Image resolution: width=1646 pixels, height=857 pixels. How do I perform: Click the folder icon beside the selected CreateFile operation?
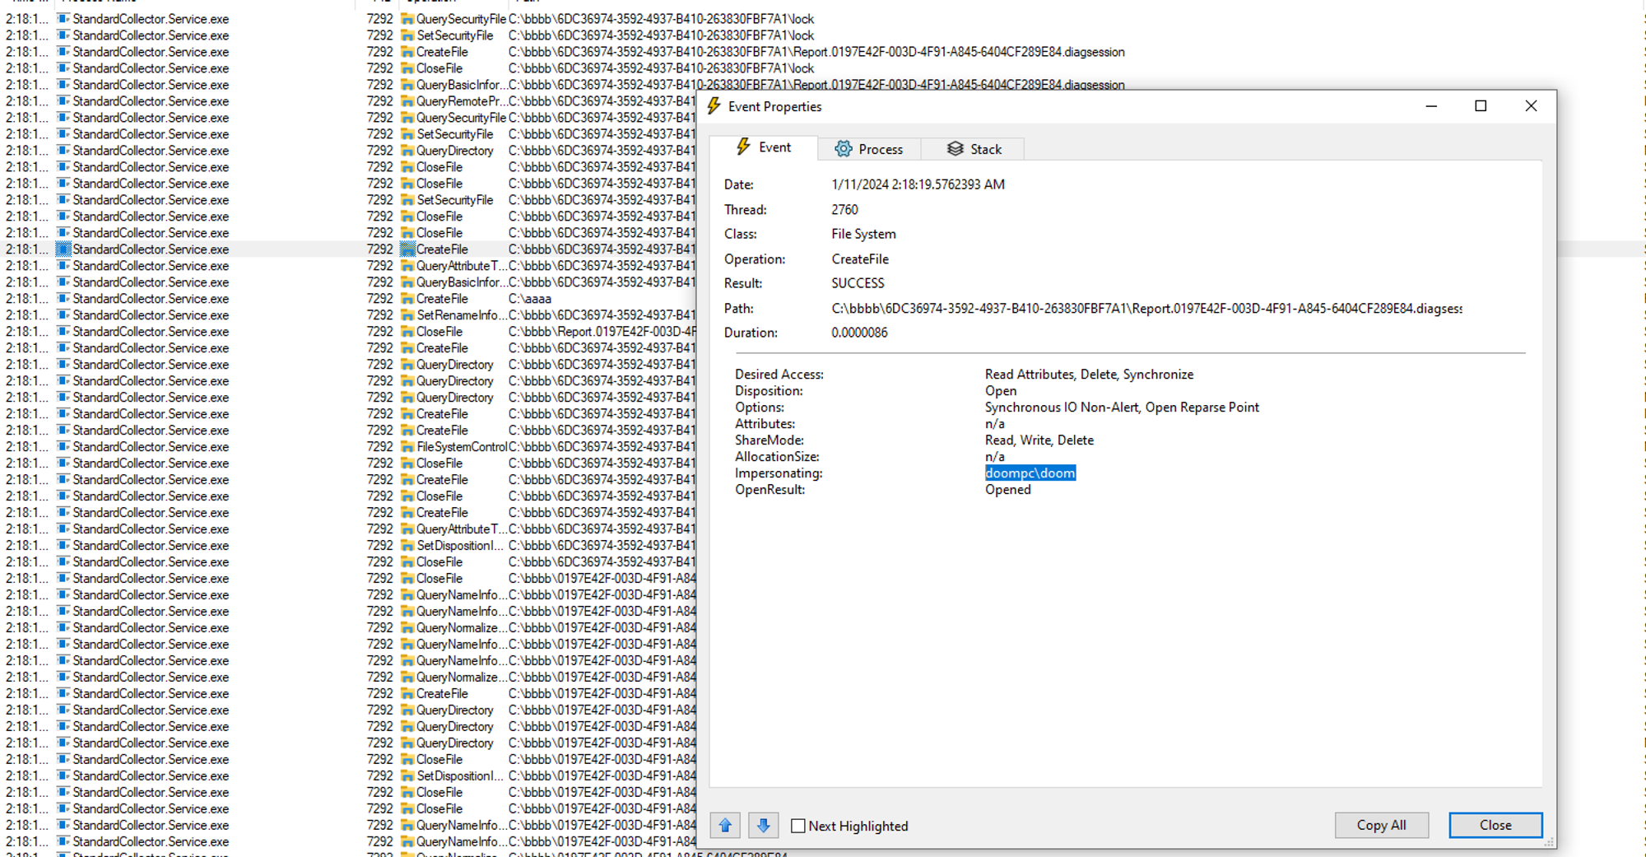pos(407,249)
